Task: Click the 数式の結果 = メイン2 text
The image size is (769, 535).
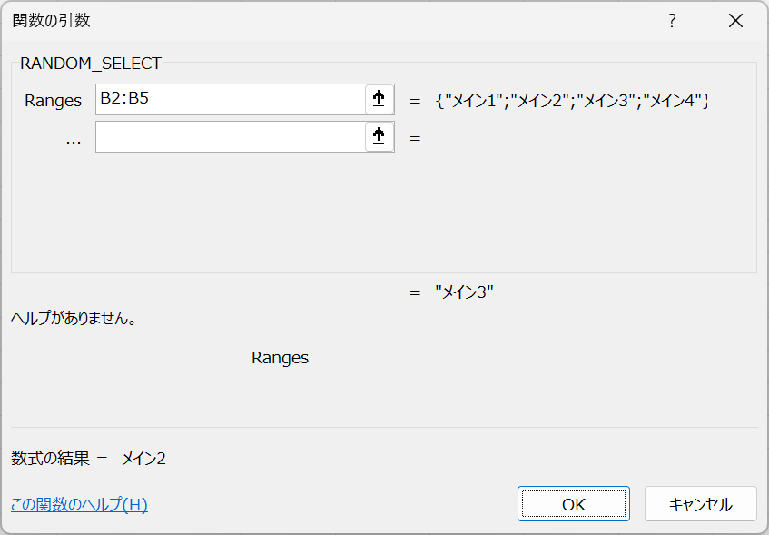Action: point(88,459)
